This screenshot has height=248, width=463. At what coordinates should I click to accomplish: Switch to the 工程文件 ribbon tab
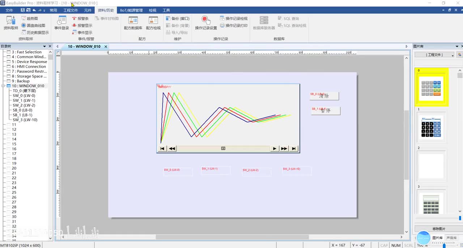click(71, 10)
